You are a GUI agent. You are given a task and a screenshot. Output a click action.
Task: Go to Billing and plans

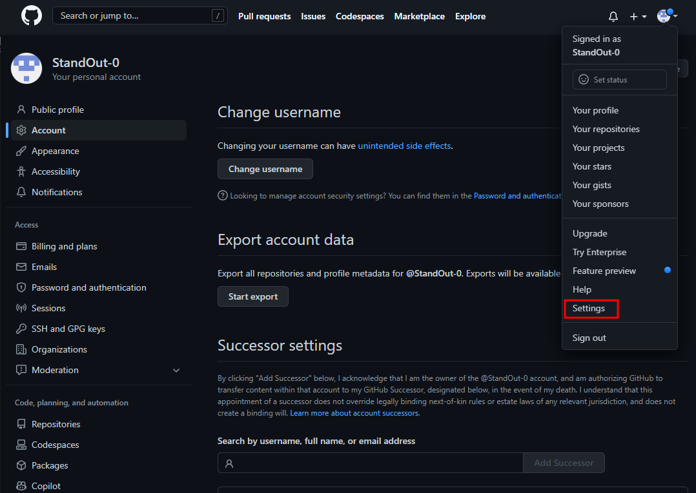(99, 246)
